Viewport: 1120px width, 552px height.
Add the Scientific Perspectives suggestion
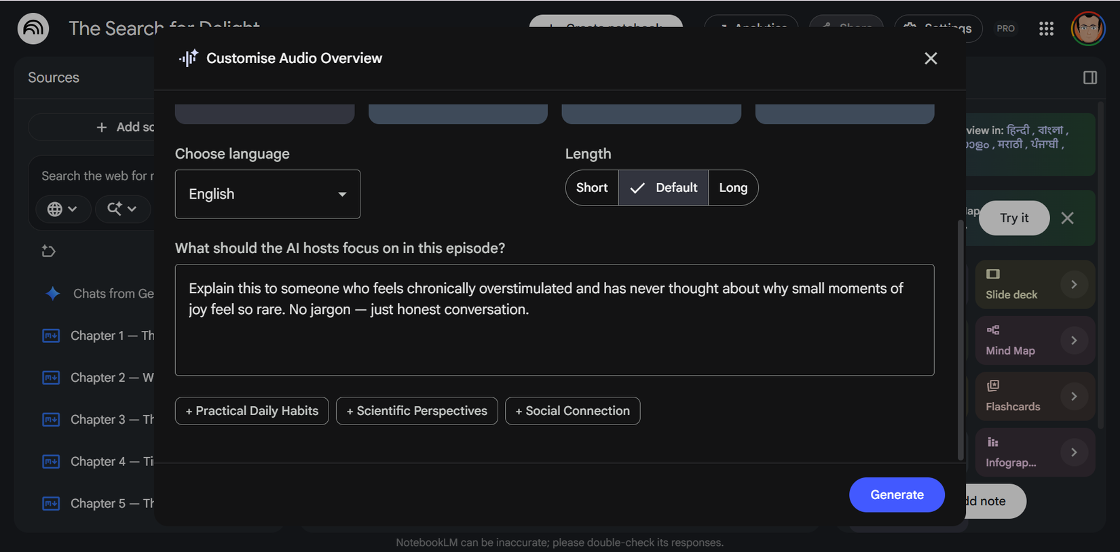[417, 411]
